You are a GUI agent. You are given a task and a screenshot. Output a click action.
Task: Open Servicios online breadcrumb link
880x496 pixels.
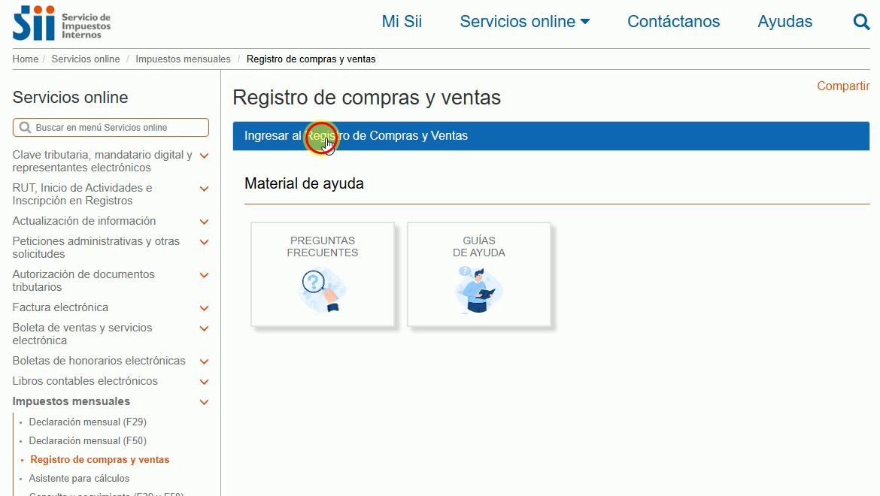click(x=85, y=59)
